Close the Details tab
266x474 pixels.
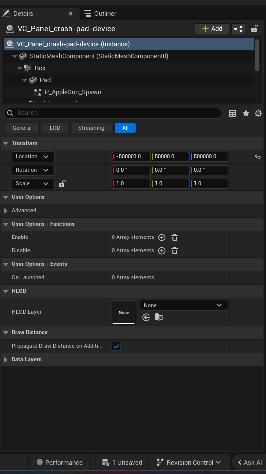coord(71,13)
